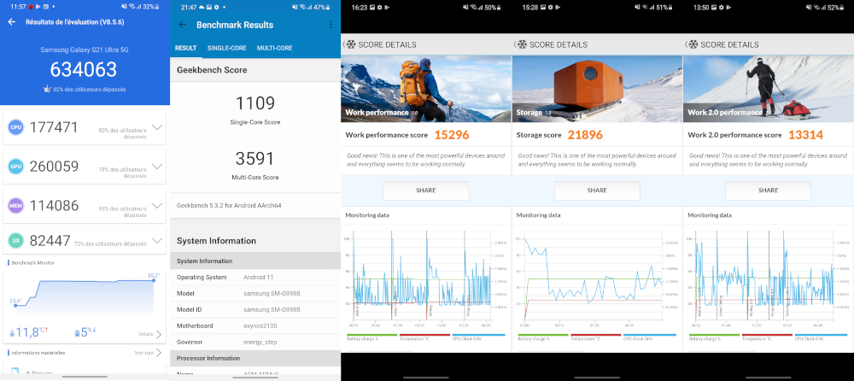Click the red Temperature legend in Work performance chart

coord(425,337)
